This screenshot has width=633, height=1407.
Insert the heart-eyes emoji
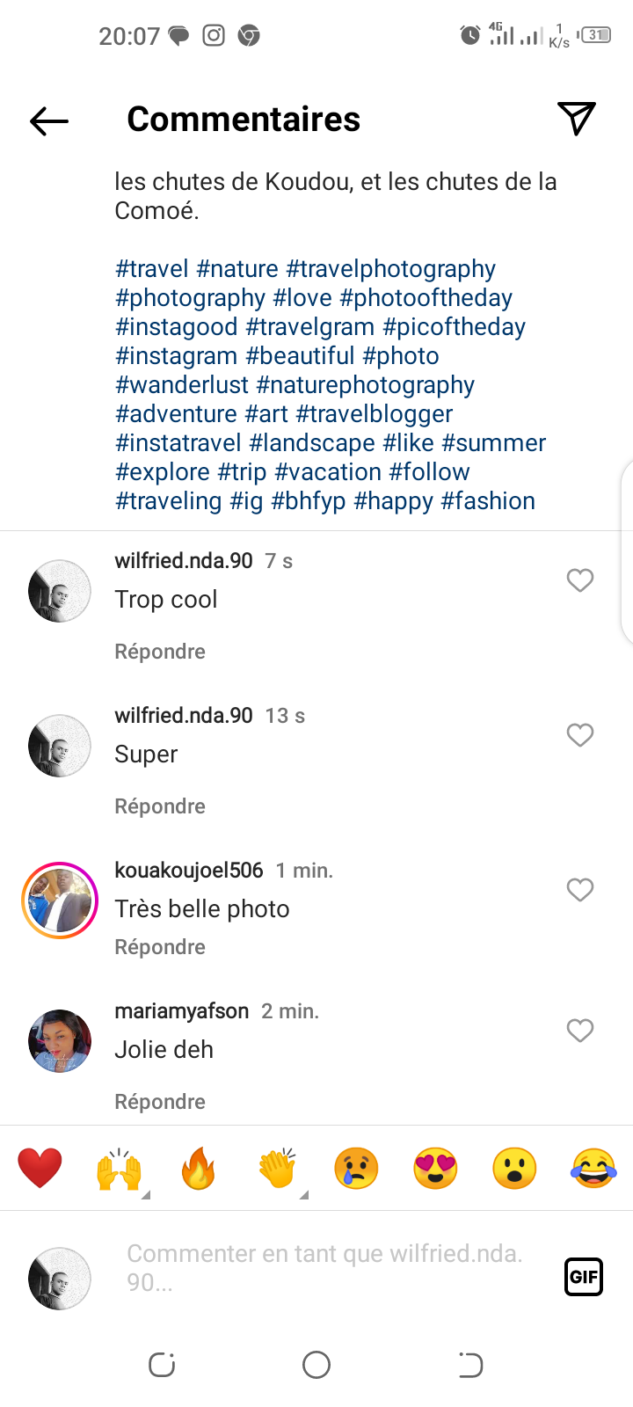pyautogui.click(x=436, y=1170)
